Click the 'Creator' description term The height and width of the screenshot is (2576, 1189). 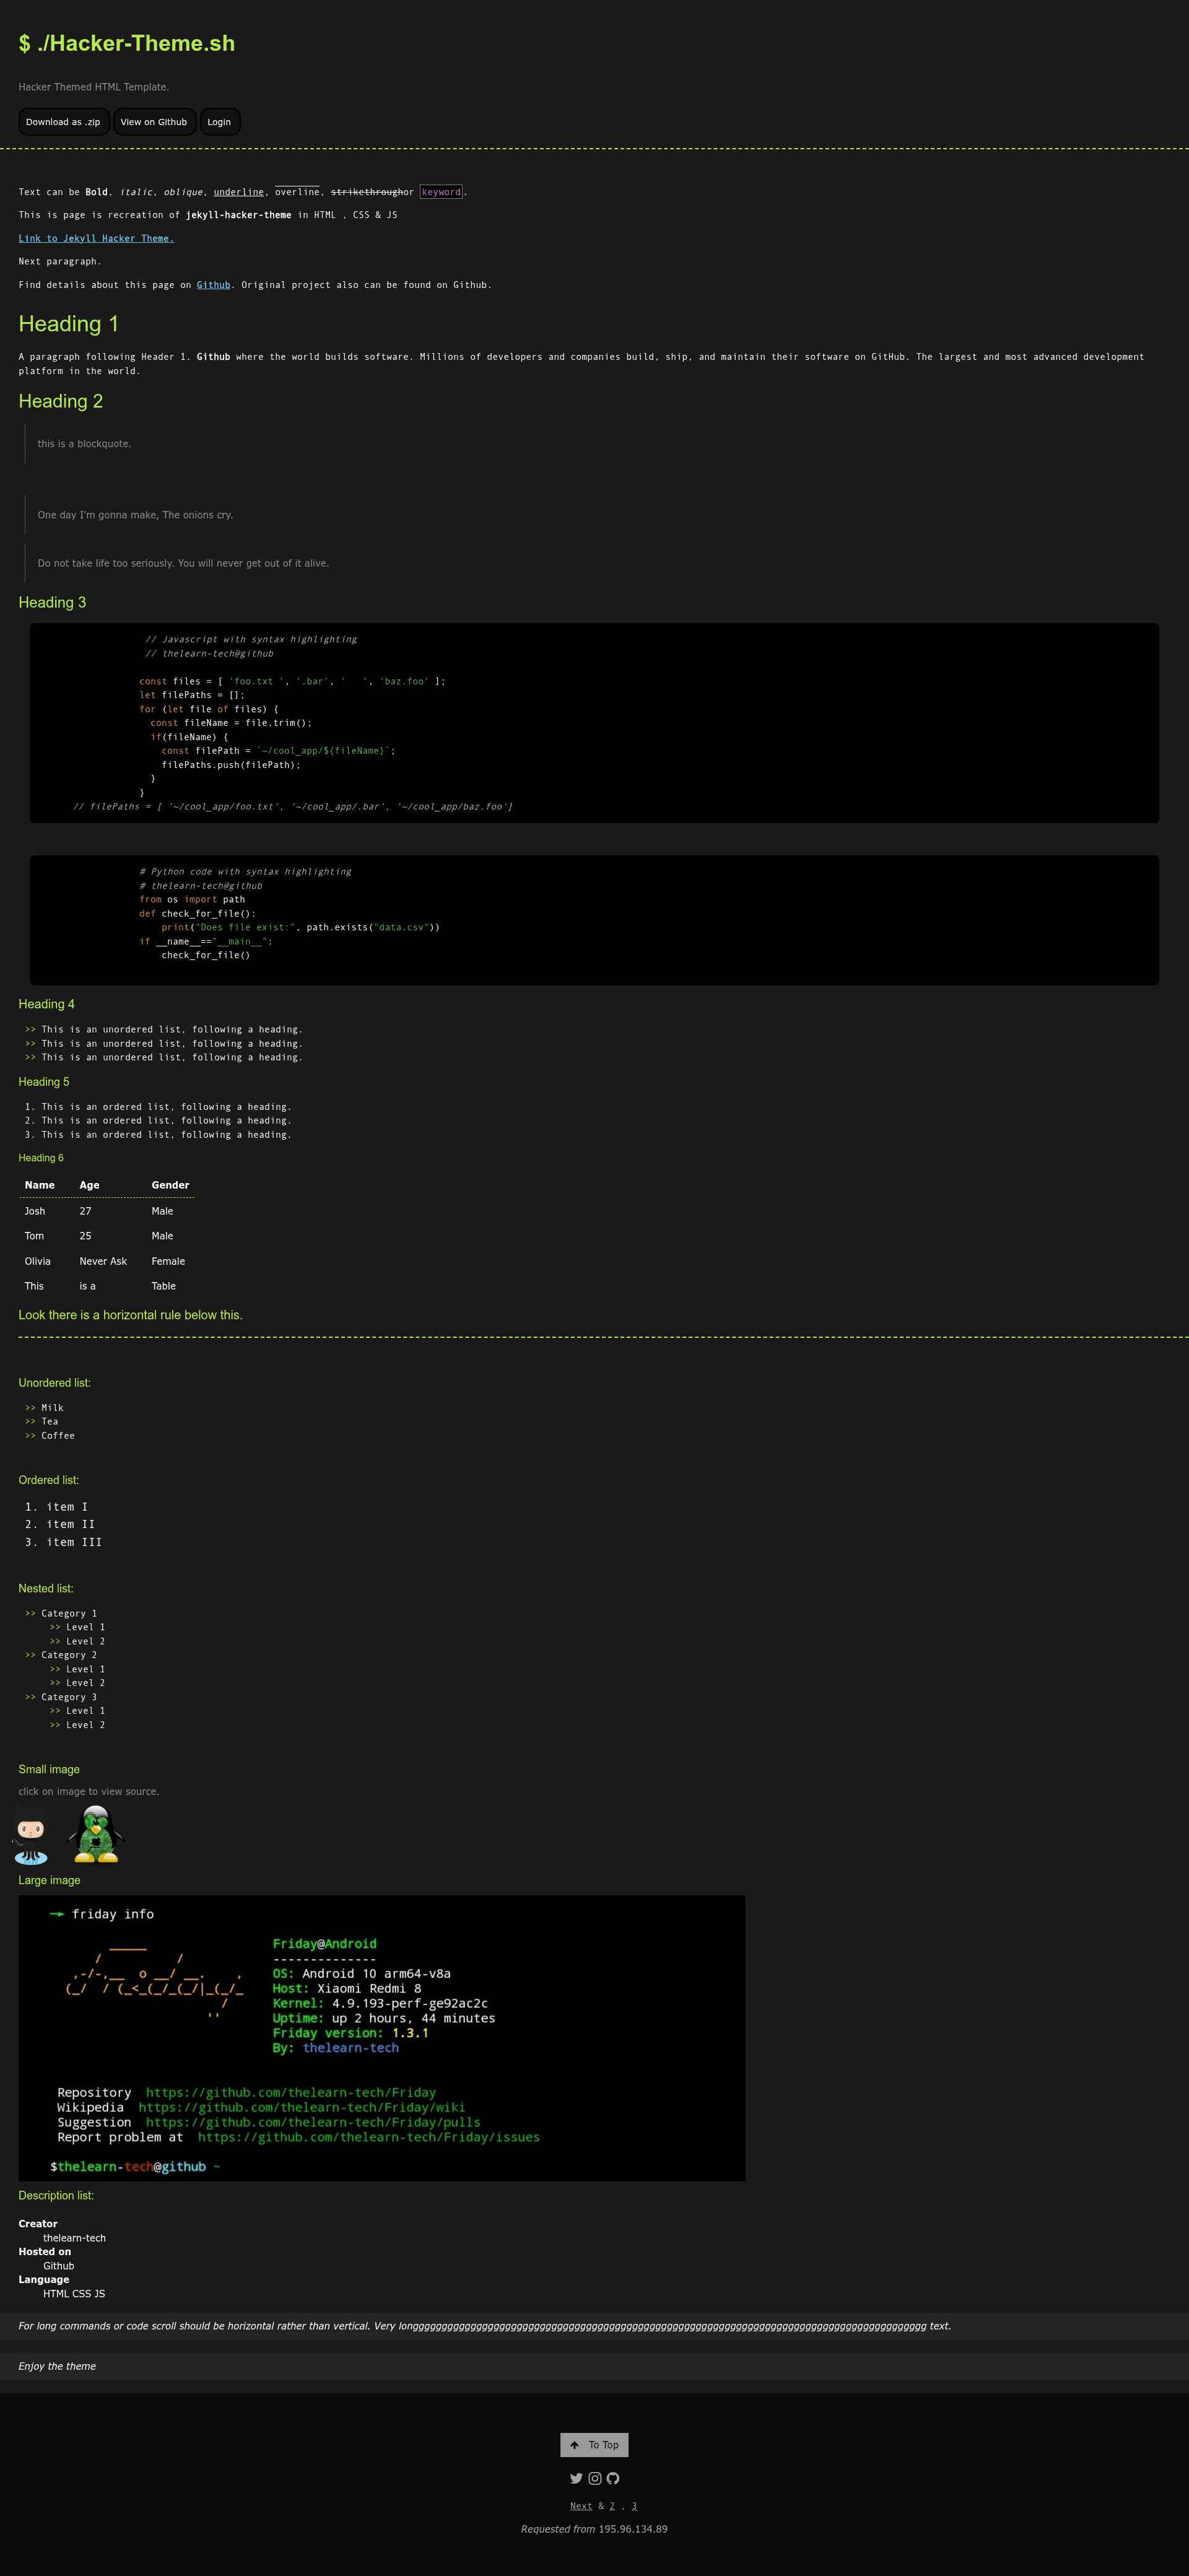tap(38, 2224)
